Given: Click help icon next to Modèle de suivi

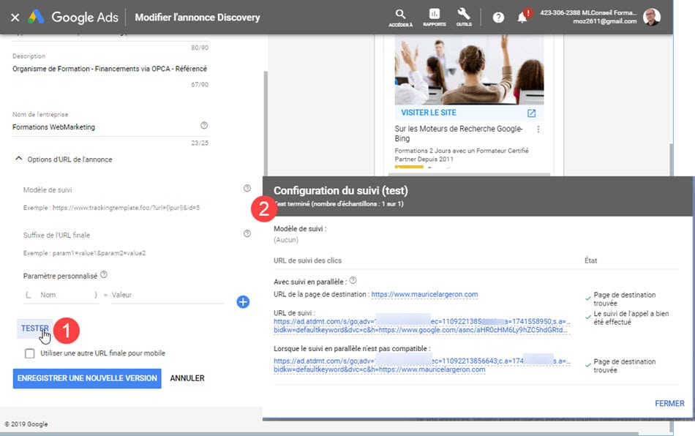Looking at the screenshot, I should (247, 189).
